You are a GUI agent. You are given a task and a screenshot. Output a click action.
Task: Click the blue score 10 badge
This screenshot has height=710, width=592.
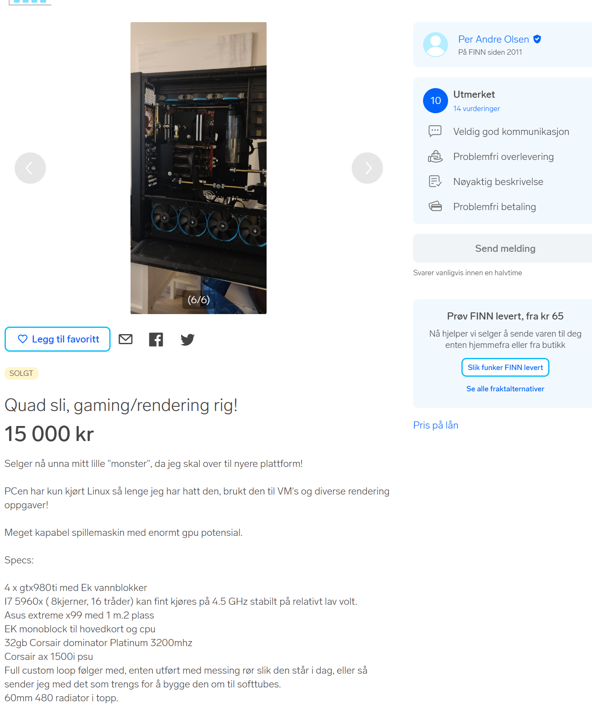[x=436, y=101]
